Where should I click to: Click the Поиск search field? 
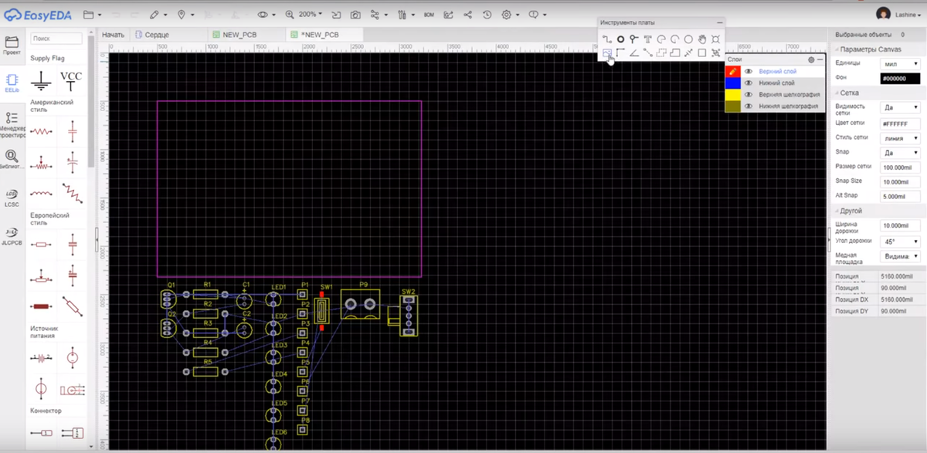56,38
